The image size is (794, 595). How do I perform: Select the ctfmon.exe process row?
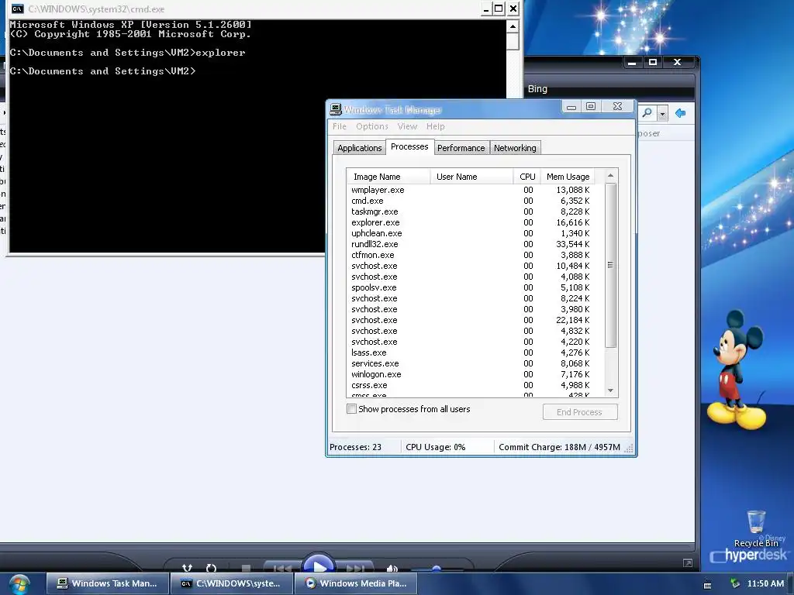[x=475, y=255]
